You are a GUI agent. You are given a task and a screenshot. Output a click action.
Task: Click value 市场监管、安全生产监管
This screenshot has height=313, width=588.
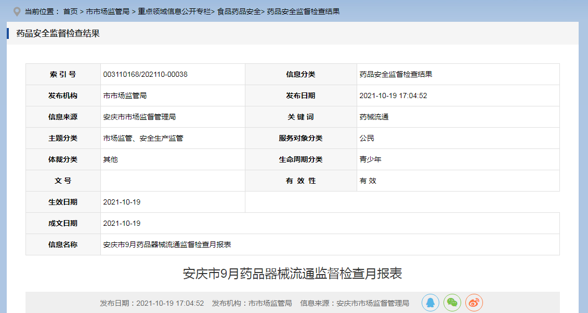143,139
